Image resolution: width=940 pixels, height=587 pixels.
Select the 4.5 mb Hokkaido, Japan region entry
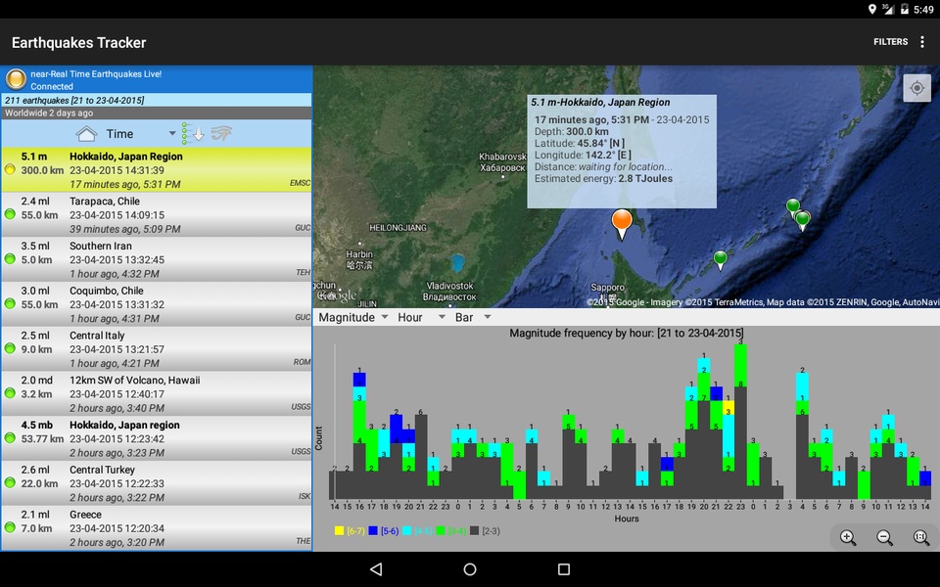coord(156,438)
